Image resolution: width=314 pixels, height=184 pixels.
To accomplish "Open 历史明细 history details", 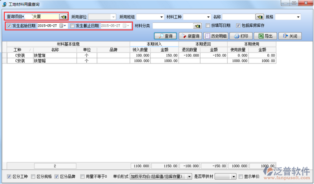I will (x=216, y=36).
